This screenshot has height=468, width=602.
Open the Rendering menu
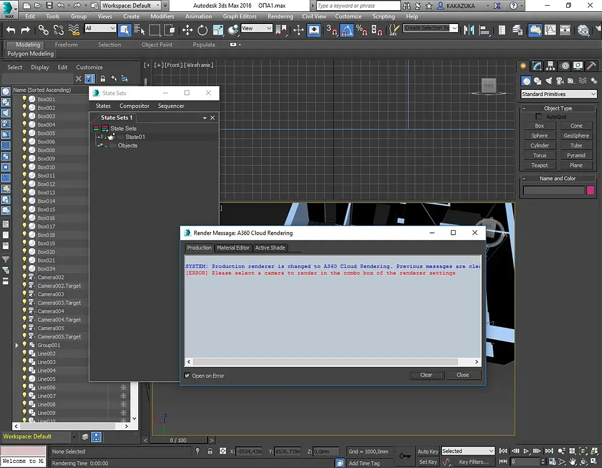pyautogui.click(x=280, y=16)
